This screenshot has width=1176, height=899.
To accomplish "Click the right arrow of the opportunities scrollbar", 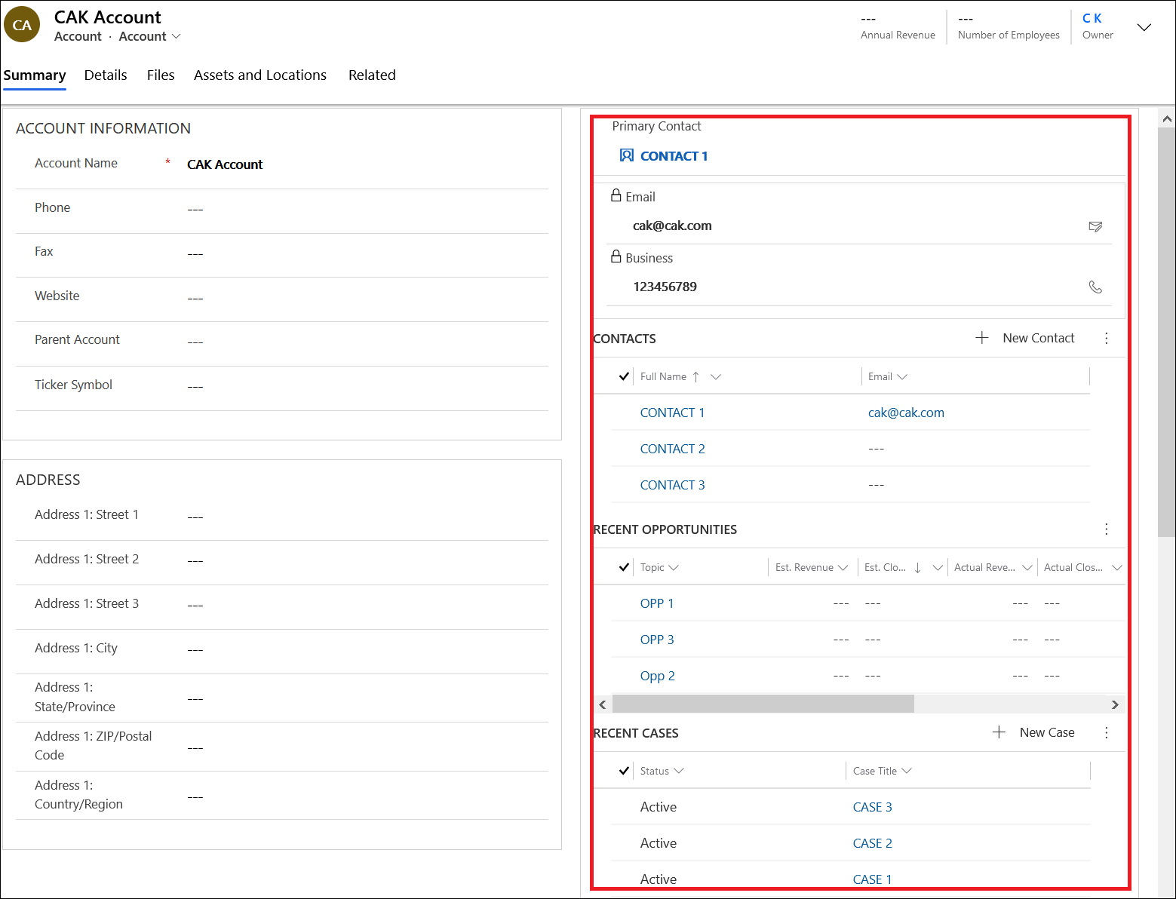I will point(1115,704).
